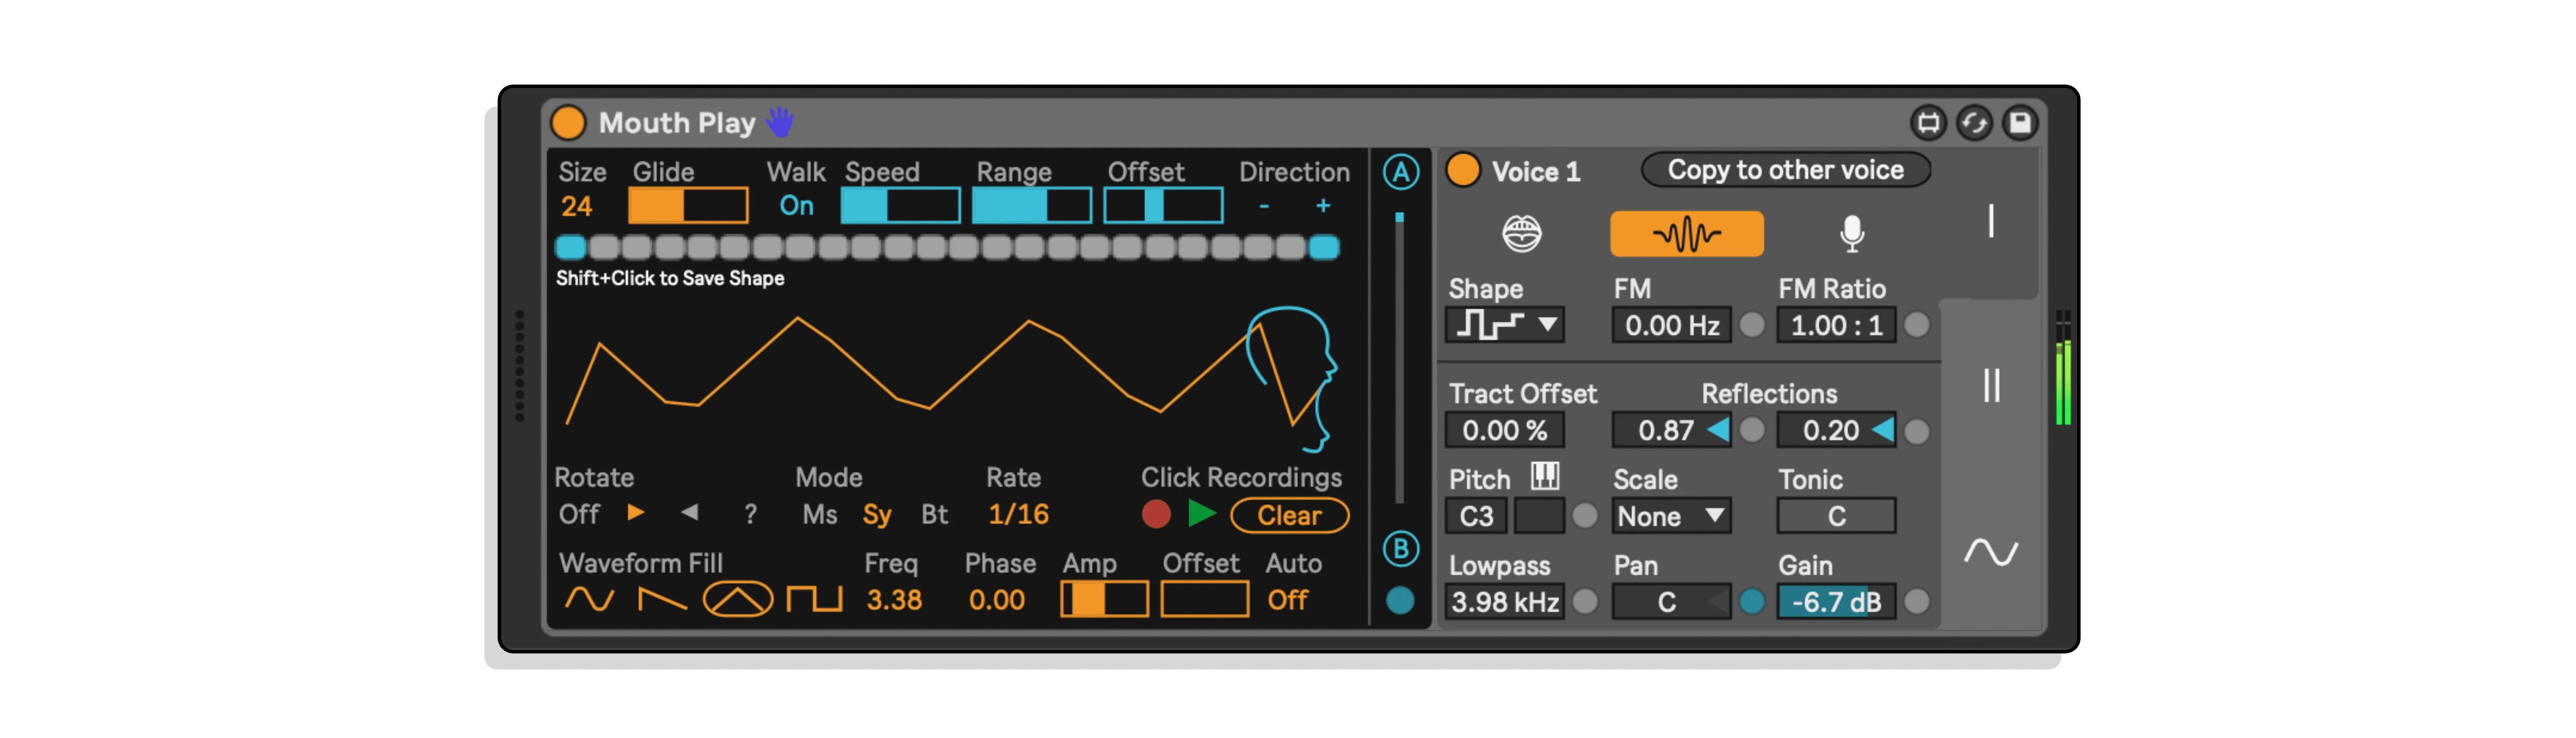The height and width of the screenshot is (738, 2576).
Task: Click the device view toggle icon in title bar
Action: point(1928,123)
